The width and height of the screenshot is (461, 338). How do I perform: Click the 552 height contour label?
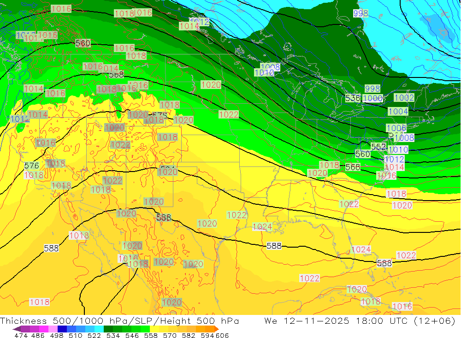[x=378, y=147]
